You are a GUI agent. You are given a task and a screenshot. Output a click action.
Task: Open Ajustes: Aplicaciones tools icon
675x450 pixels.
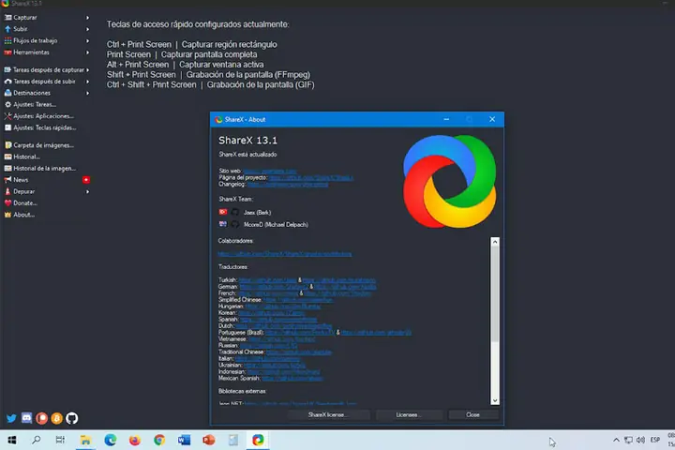coord(7,116)
